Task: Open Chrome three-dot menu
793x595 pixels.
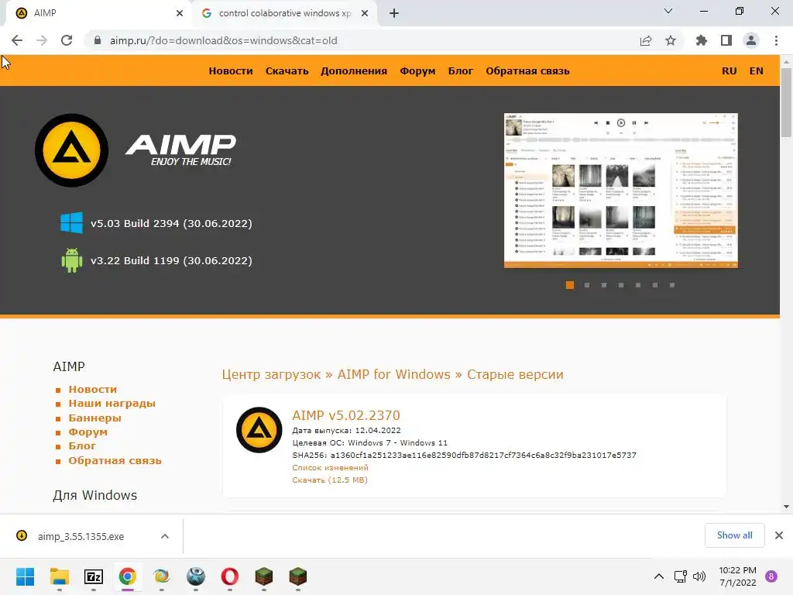Action: click(x=776, y=40)
